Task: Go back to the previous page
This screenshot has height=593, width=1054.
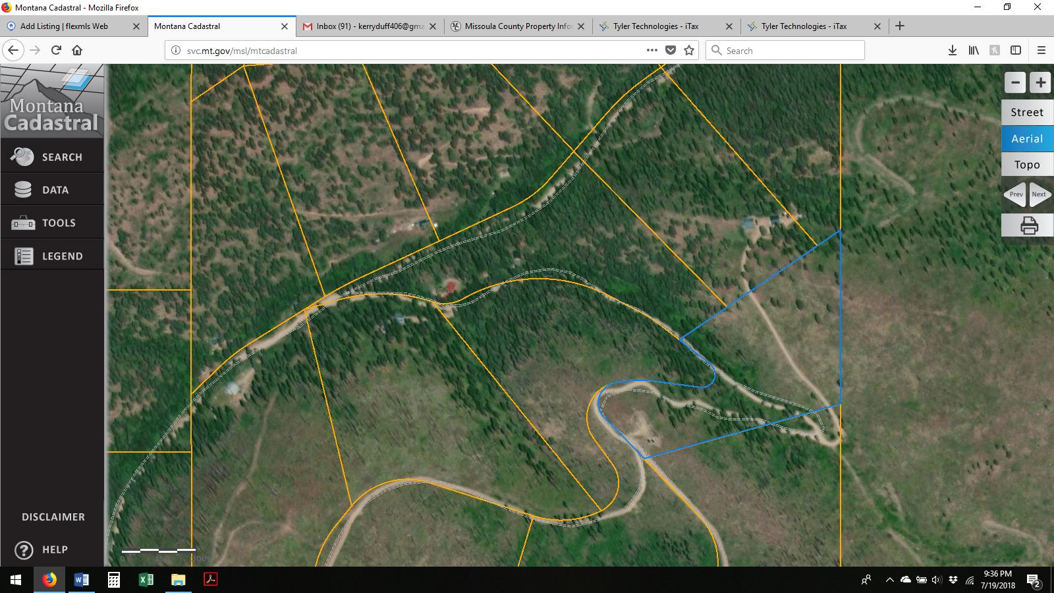Action: (13, 50)
